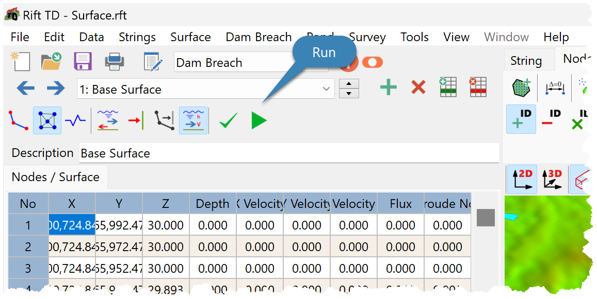The height and width of the screenshot is (299, 597).
Task: Toggle the 2D view axis button
Action: pos(522,179)
